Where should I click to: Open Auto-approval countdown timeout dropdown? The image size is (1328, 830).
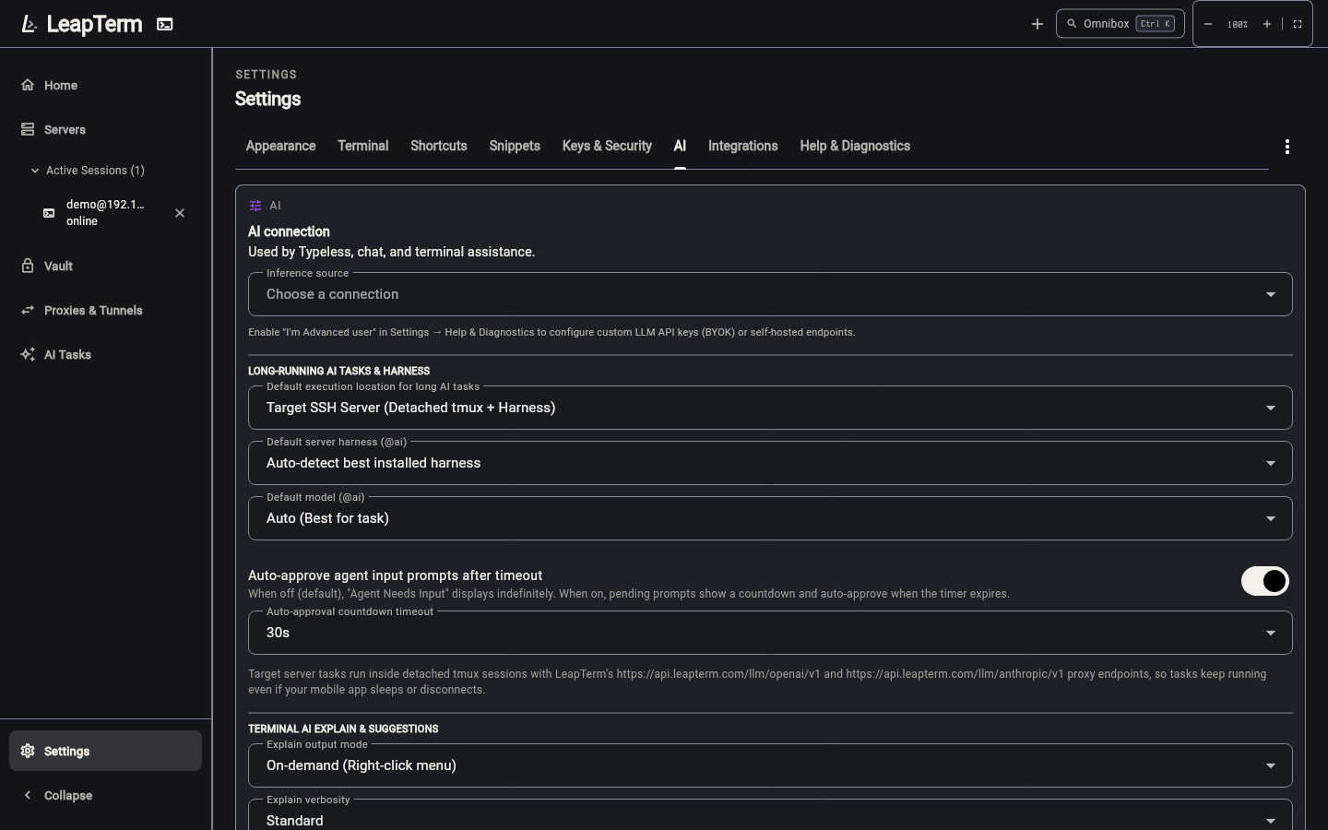point(770,633)
